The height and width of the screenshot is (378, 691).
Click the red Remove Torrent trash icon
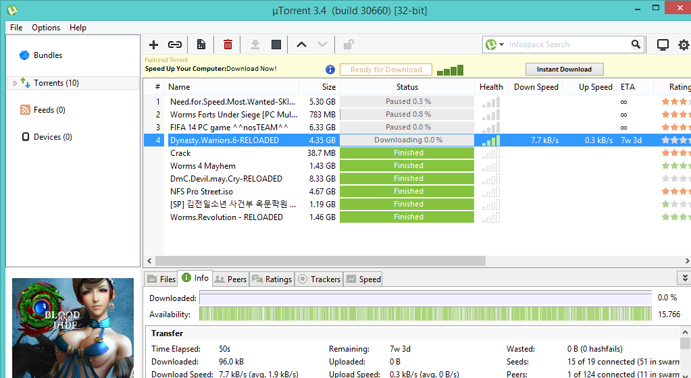pos(228,45)
